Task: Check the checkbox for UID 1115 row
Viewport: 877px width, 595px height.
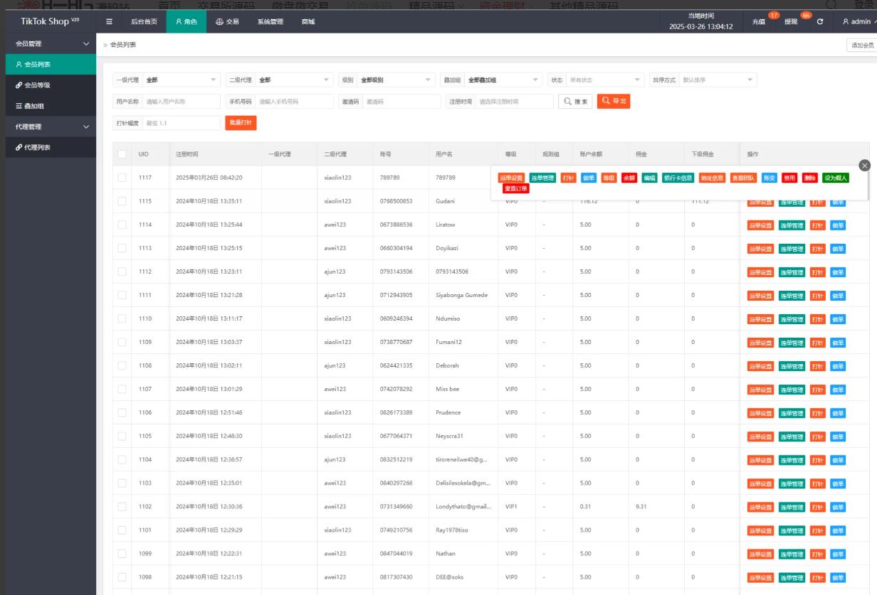Action: point(122,201)
